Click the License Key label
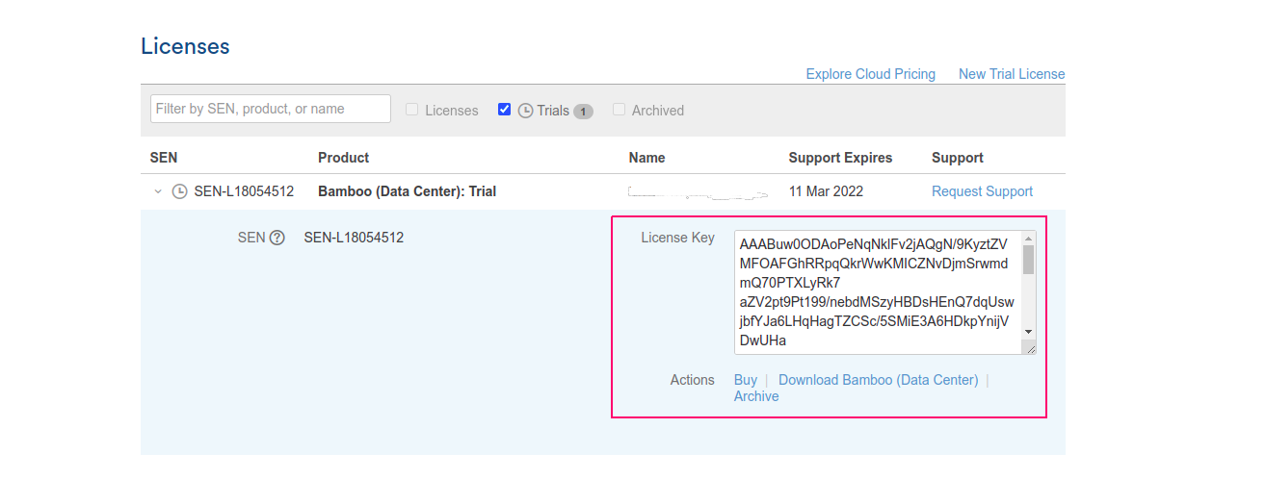This screenshot has height=479, width=1266. [x=678, y=238]
